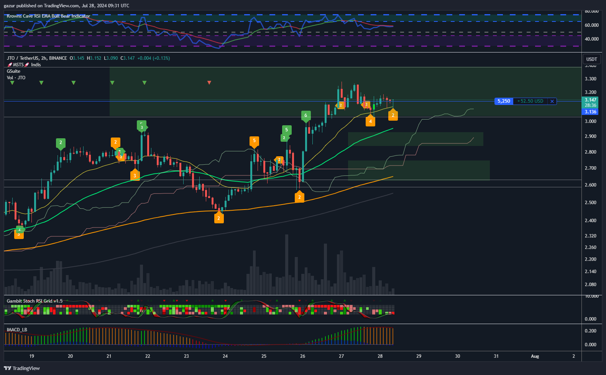Click the 5,250 position quantity label
This screenshot has width=606, height=375.
tap(504, 101)
